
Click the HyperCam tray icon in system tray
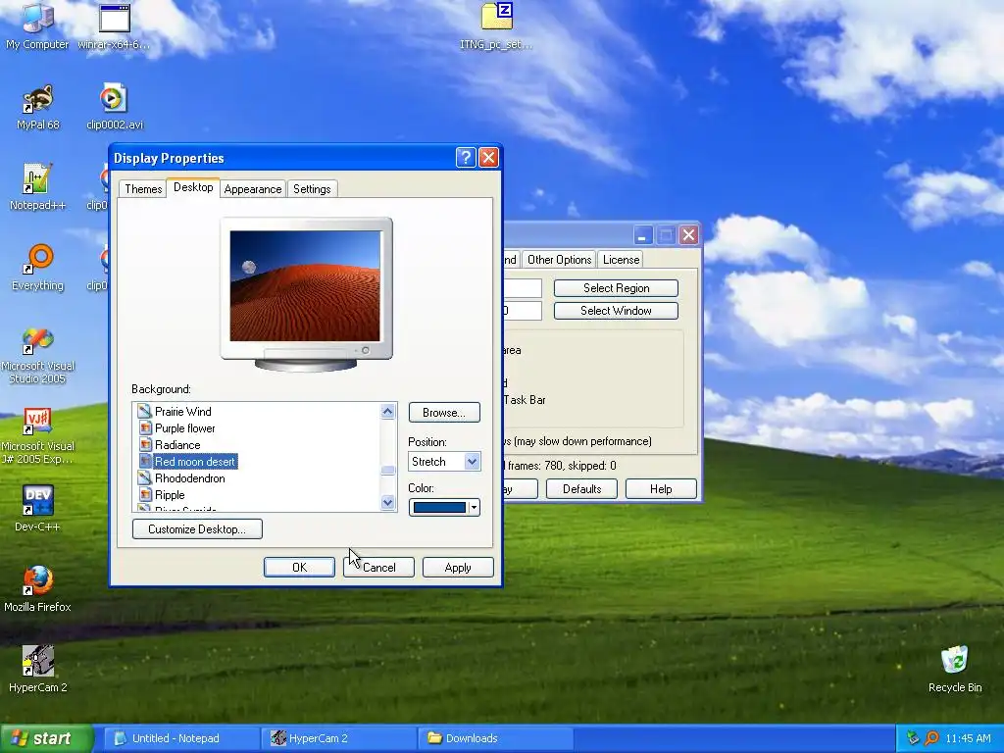[913, 738]
